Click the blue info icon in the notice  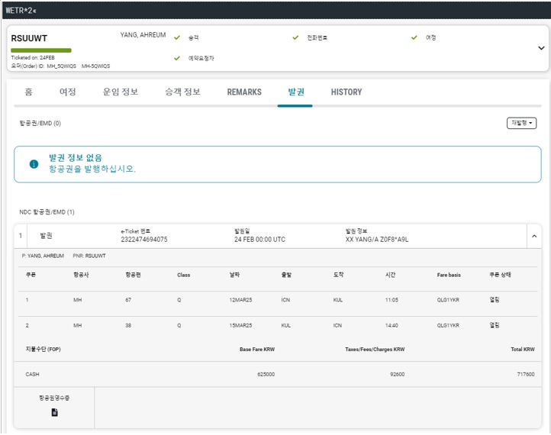[x=34, y=164]
